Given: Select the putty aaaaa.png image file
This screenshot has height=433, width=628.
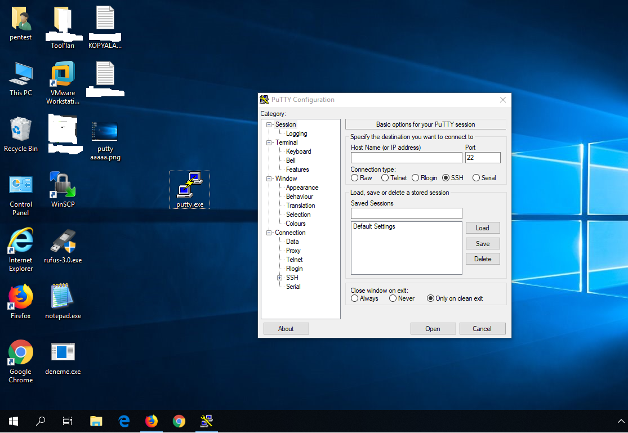Looking at the screenshot, I should pyautogui.click(x=105, y=140).
